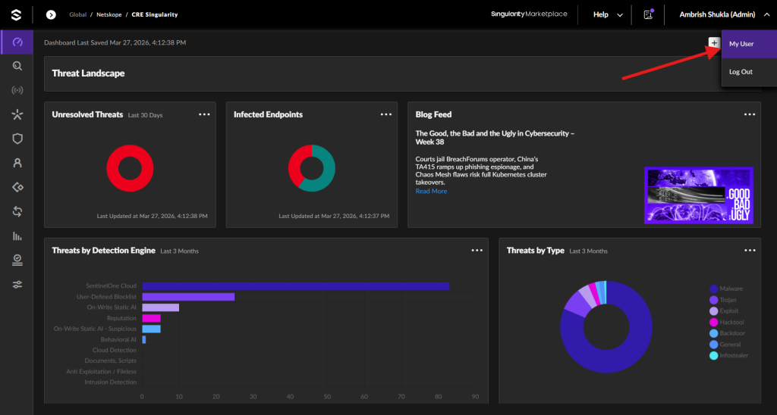Open the Dashboard gauge icon in sidebar
The image size is (777, 415).
[17, 42]
